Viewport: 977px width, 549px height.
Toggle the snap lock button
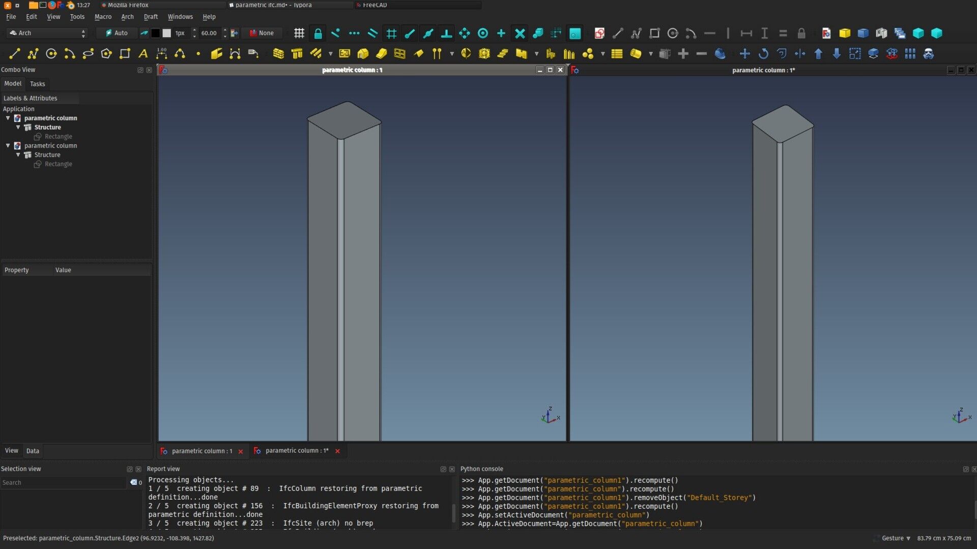[x=318, y=34]
